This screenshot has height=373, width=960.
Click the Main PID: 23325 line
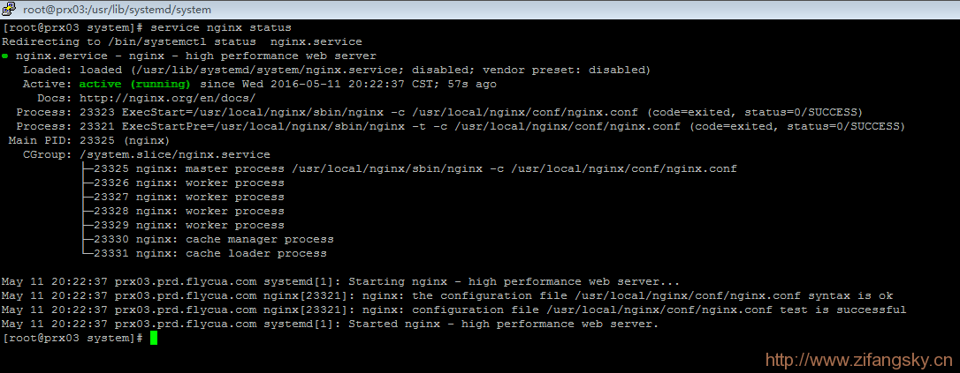(80, 140)
